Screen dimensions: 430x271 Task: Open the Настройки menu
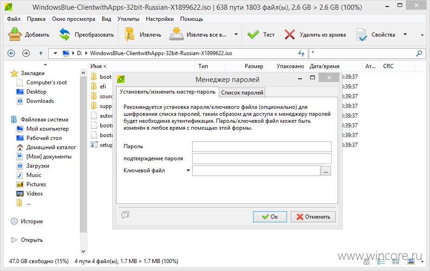tap(160, 19)
